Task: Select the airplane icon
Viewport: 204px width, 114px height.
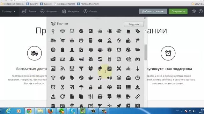Action: [72, 87]
